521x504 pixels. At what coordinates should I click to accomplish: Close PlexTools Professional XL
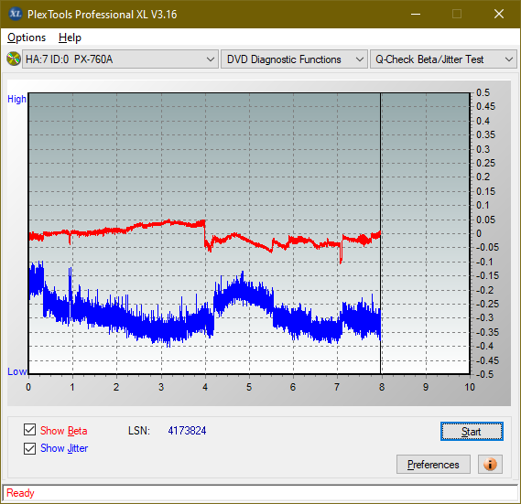click(x=499, y=14)
